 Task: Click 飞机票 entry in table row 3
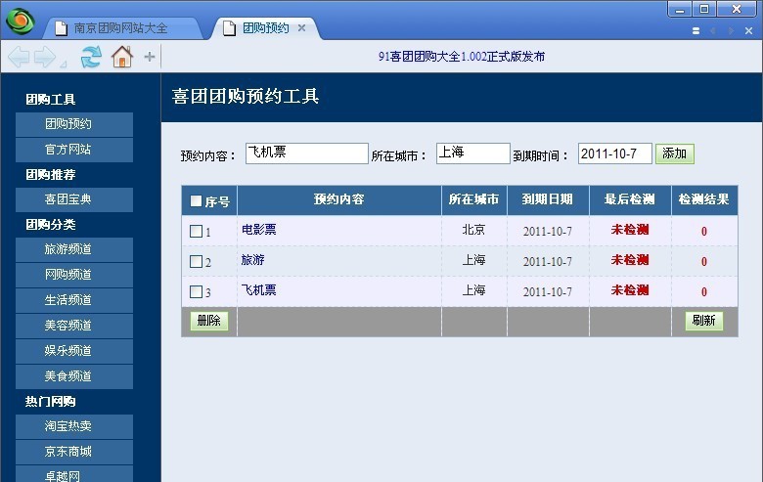coord(259,290)
